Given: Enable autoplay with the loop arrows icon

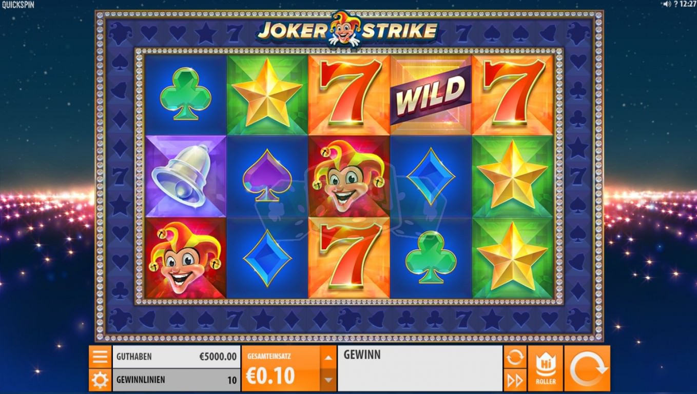Looking at the screenshot, I should click(x=515, y=357).
